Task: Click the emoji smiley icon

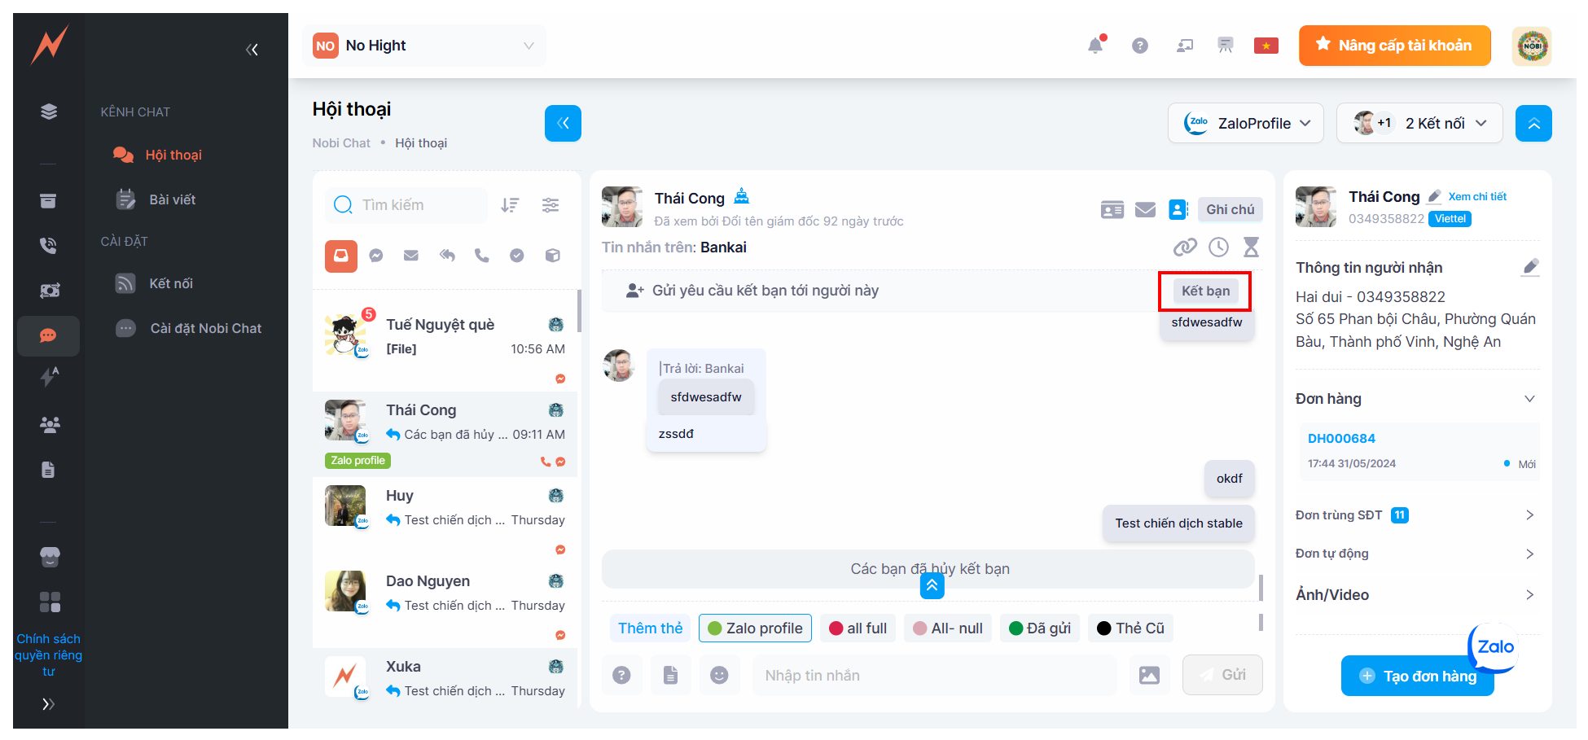Action: pyautogui.click(x=719, y=675)
